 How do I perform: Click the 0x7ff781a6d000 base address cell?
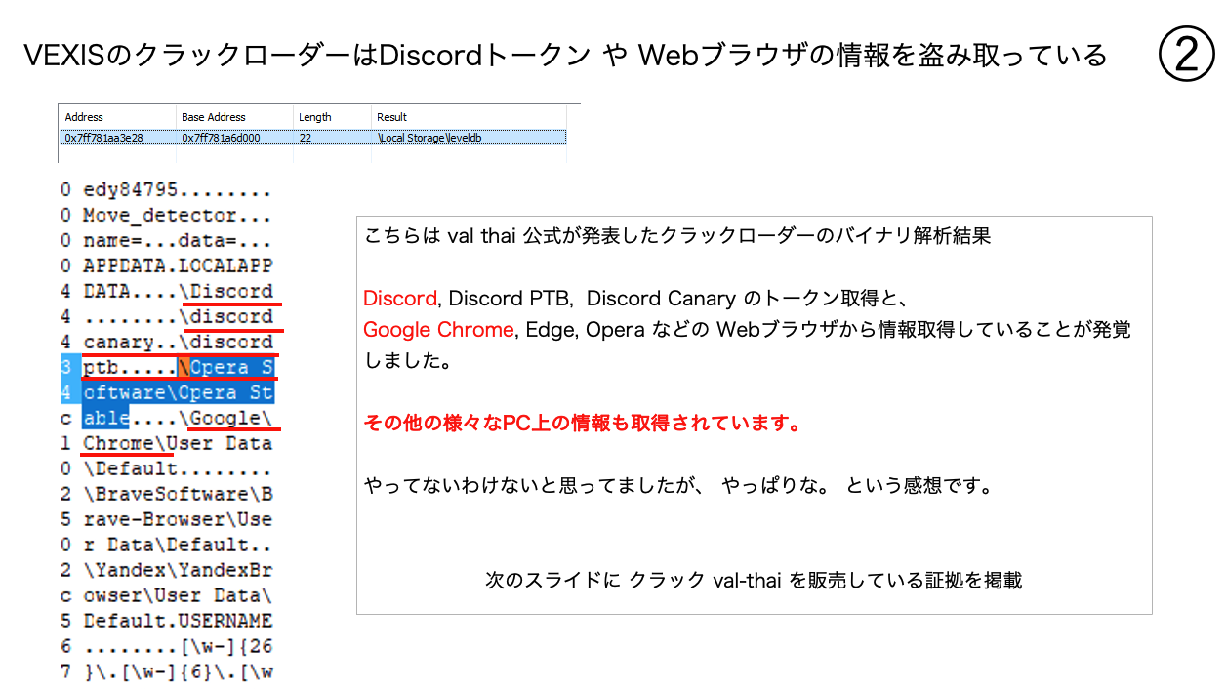point(221,138)
